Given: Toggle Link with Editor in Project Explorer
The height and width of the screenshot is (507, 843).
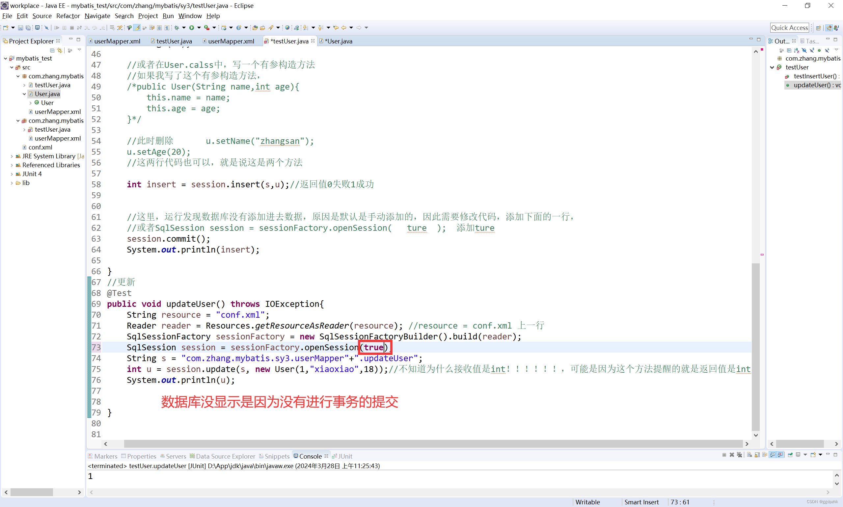Looking at the screenshot, I should [x=60, y=50].
